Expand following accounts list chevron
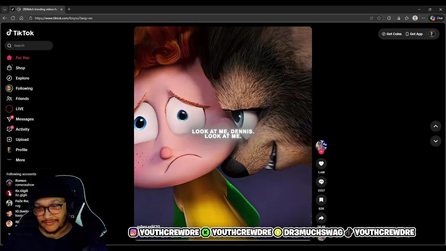Screen dimensions: 446x251 pyautogui.click(x=9, y=234)
